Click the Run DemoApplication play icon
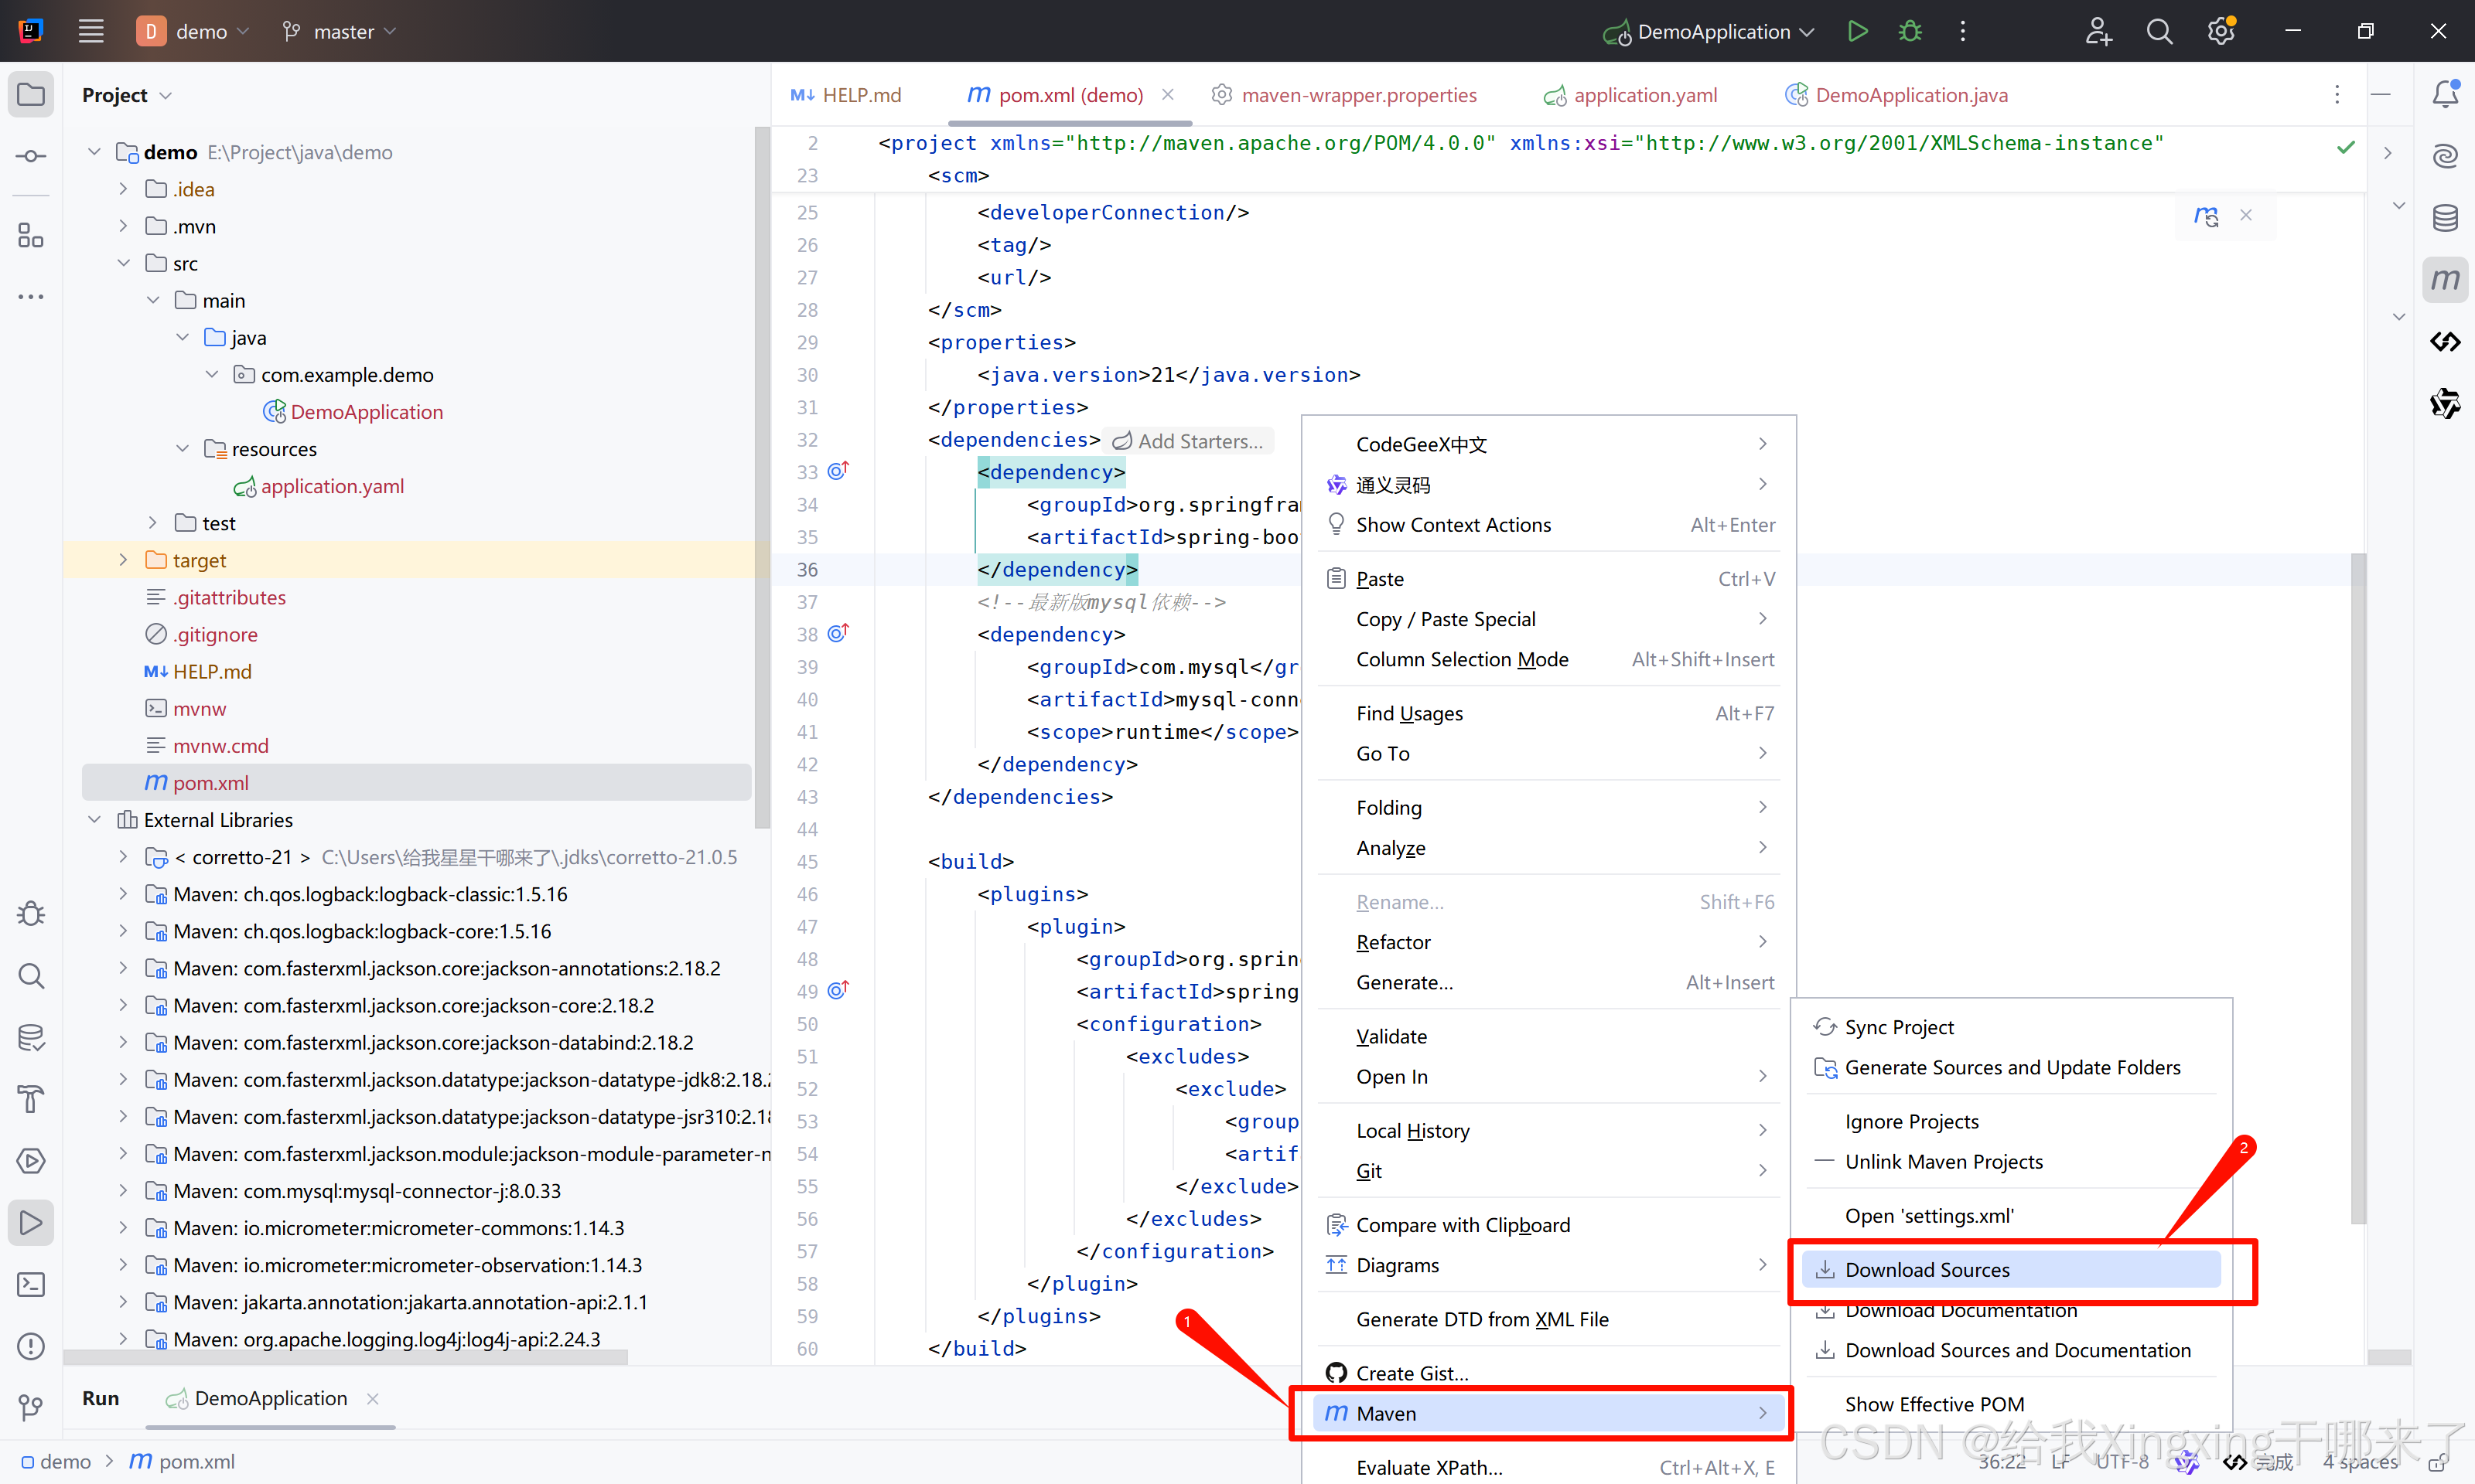The image size is (2475, 1484). [x=1857, y=31]
